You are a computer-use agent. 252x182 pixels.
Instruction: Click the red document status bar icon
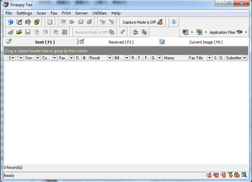[x=223, y=175]
